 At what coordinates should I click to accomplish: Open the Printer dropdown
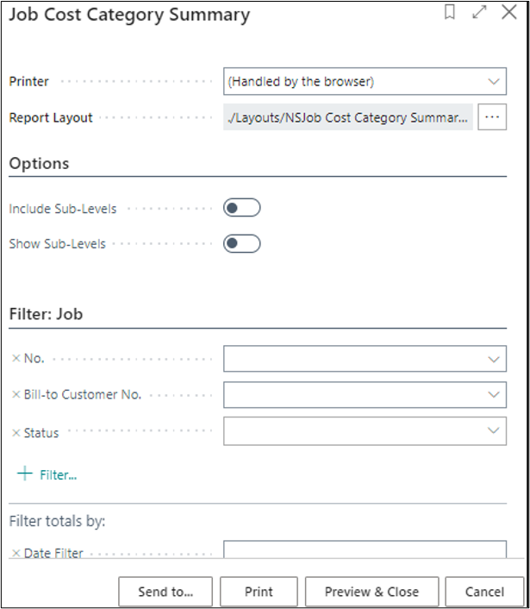(x=365, y=82)
